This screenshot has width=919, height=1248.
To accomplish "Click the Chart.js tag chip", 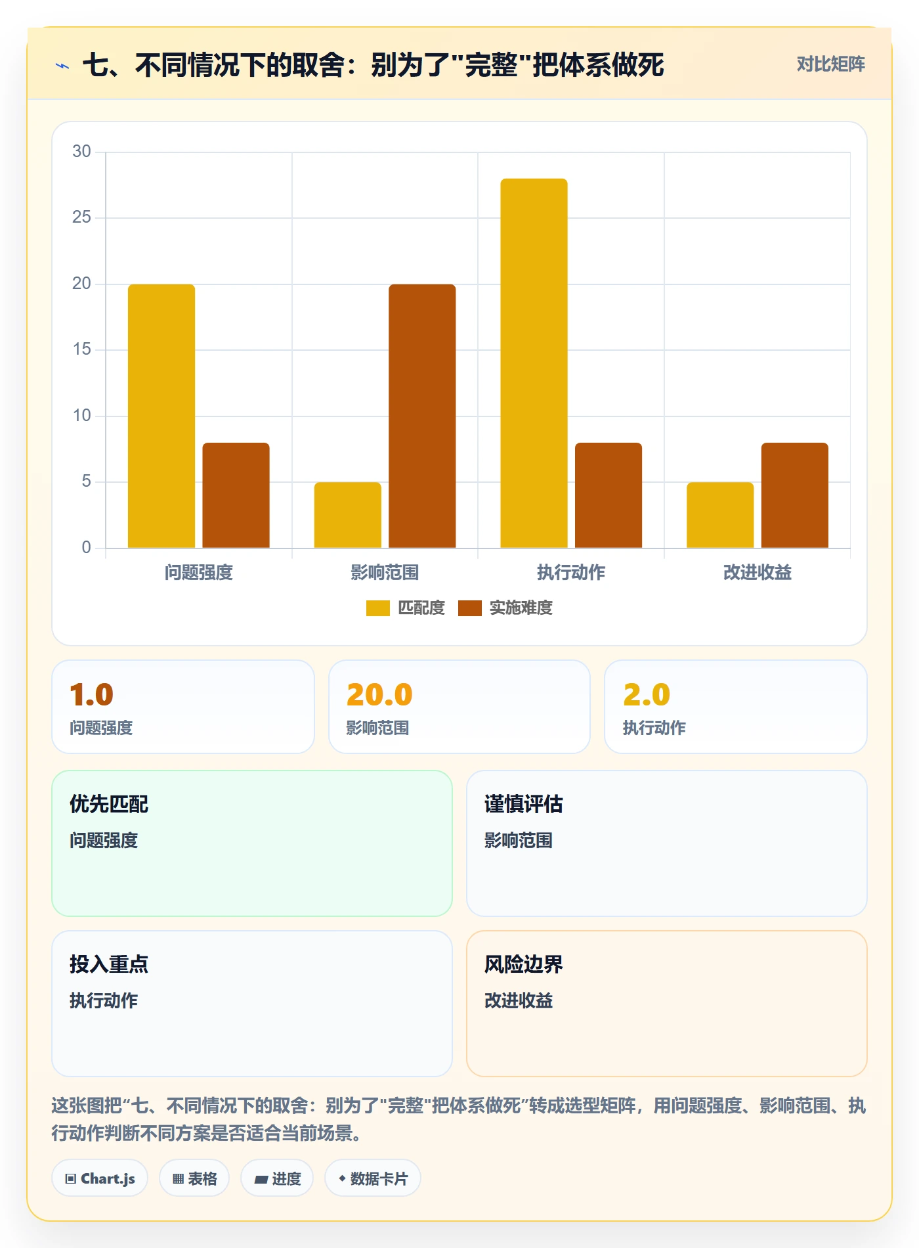I will point(100,1178).
